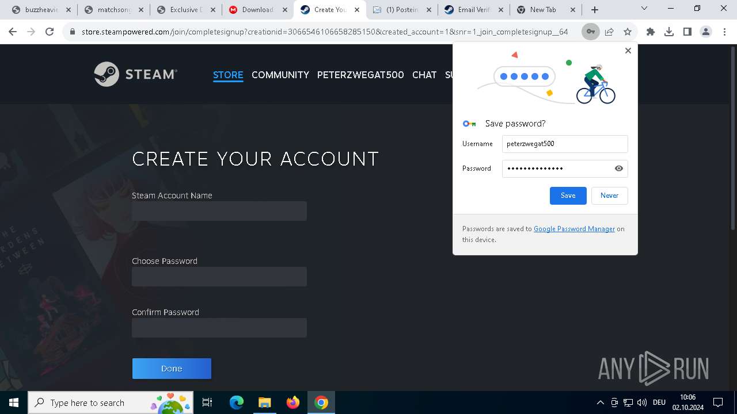Image resolution: width=737 pixels, height=414 pixels.
Task: Open the tab search chevron
Action: coord(644,9)
